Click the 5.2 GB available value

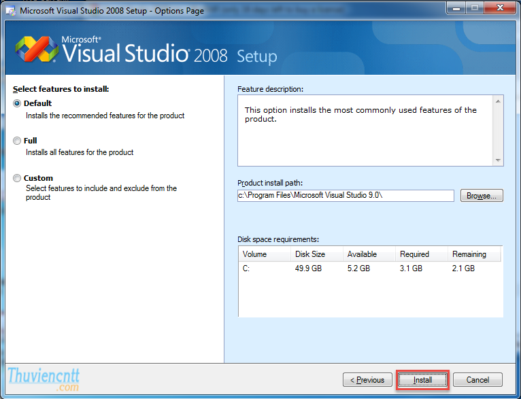tap(358, 268)
